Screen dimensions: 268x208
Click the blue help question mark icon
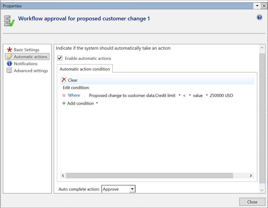pyautogui.click(x=259, y=17)
